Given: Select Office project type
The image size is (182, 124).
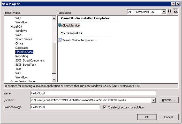Looking at the screenshot, I should [19, 43].
